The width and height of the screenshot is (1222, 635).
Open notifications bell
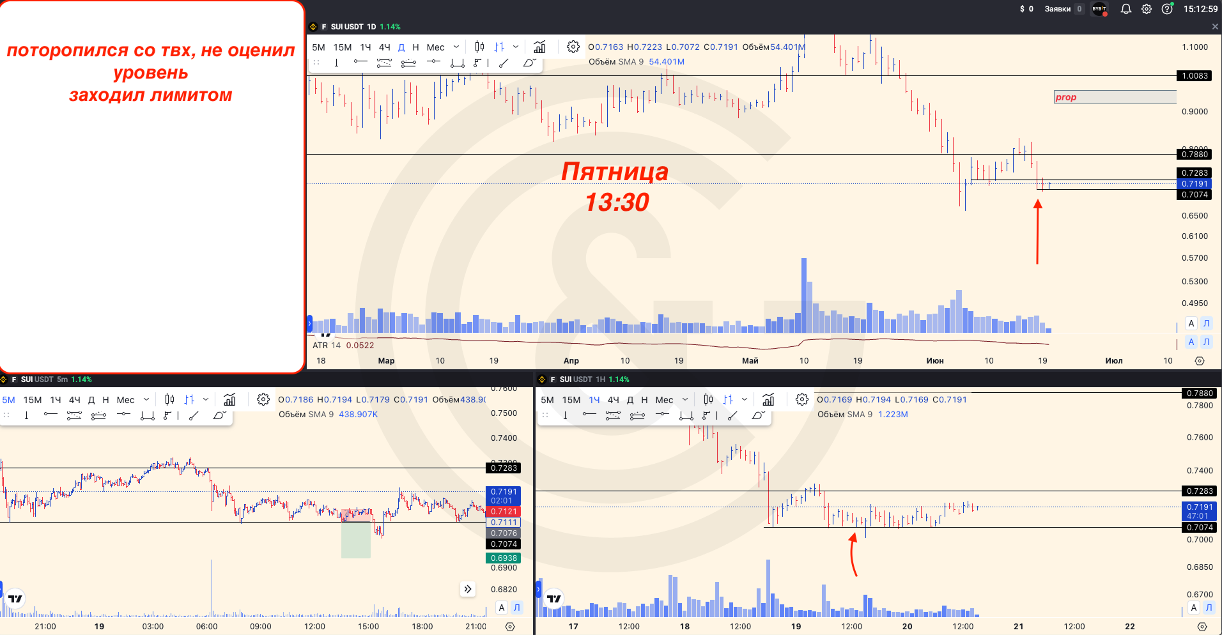[1126, 9]
